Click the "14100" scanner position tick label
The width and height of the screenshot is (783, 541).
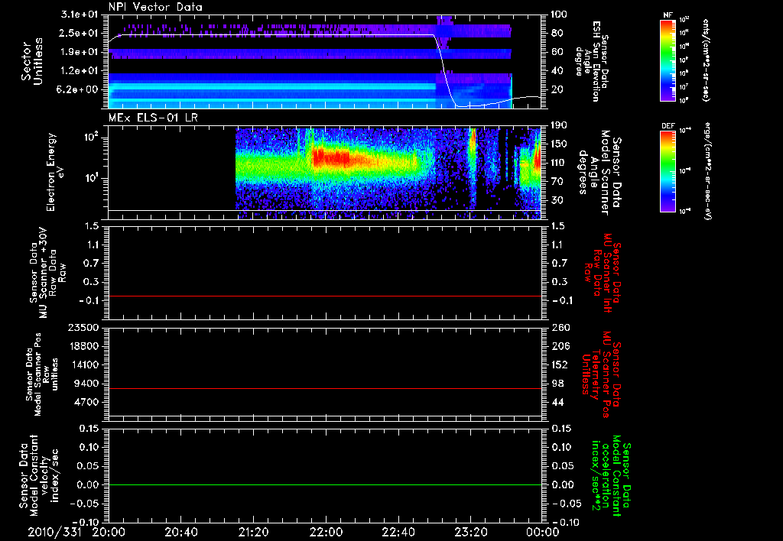tap(83, 364)
